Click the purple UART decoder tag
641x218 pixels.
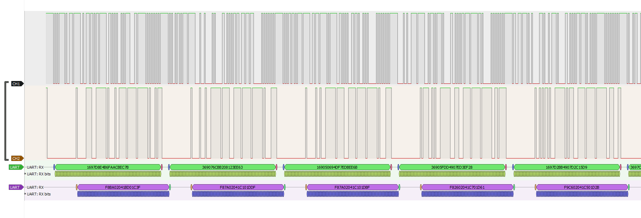16,187
